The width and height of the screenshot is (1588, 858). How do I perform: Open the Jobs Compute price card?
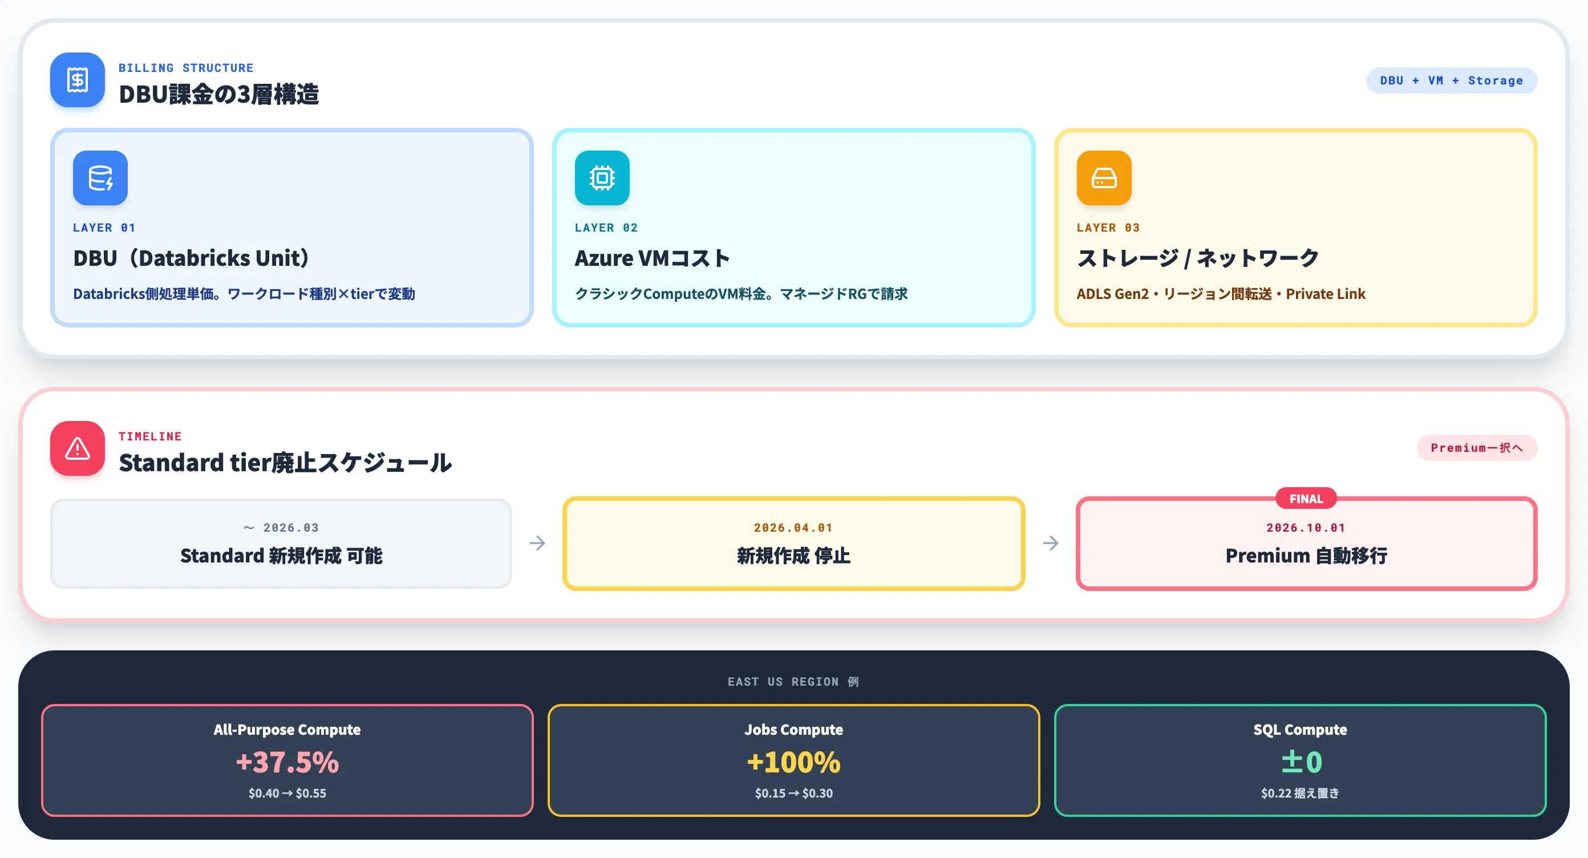tap(793, 760)
